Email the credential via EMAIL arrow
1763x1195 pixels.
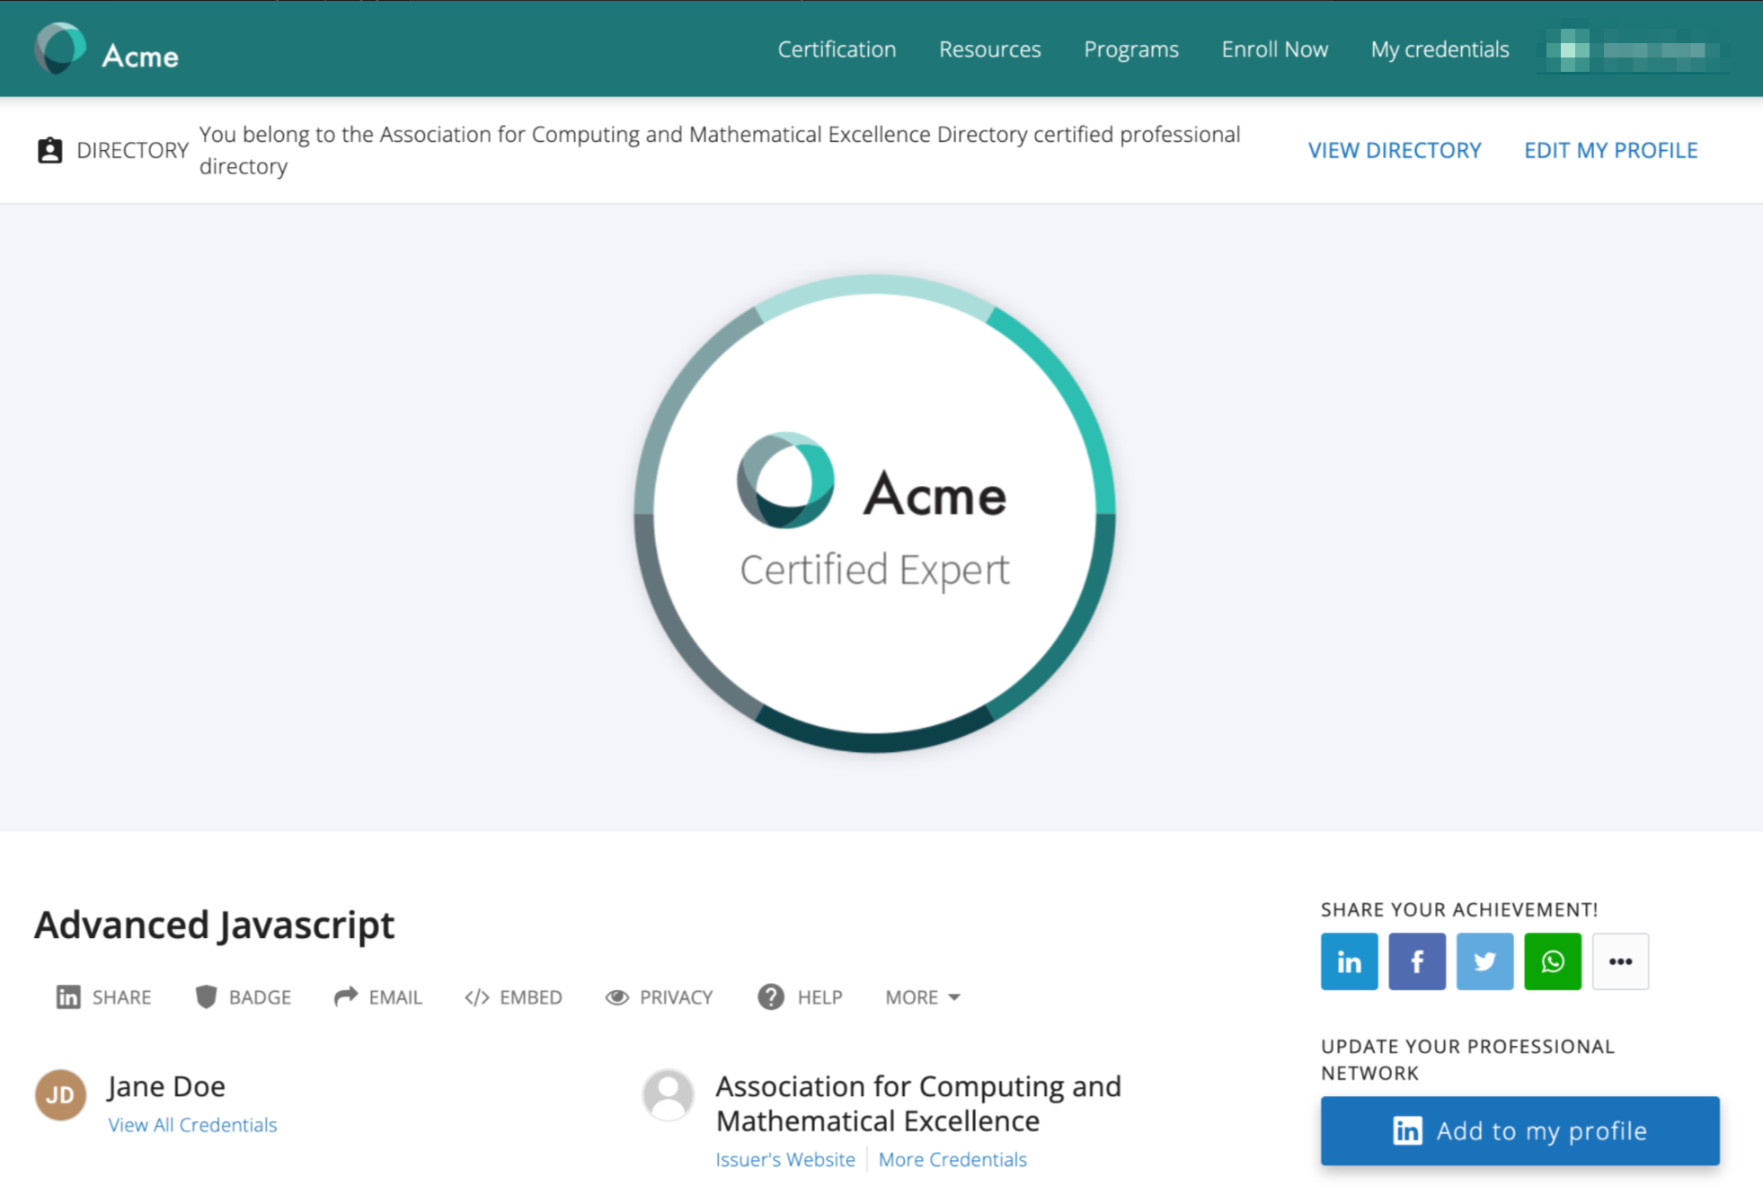377,997
